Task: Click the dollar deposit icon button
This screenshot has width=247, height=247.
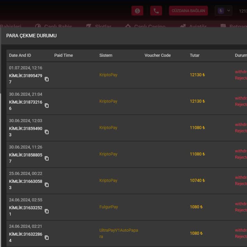Action: pyautogui.click(x=137, y=11)
